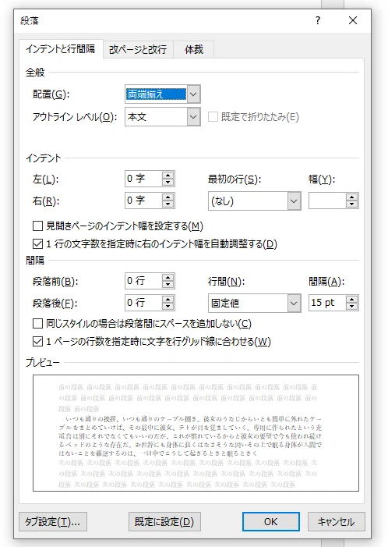Click the help question mark icon
The height and width of the screenshot is (547, 388).
[318, 20]
